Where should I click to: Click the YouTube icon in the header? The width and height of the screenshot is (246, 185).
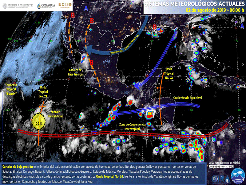70,4
